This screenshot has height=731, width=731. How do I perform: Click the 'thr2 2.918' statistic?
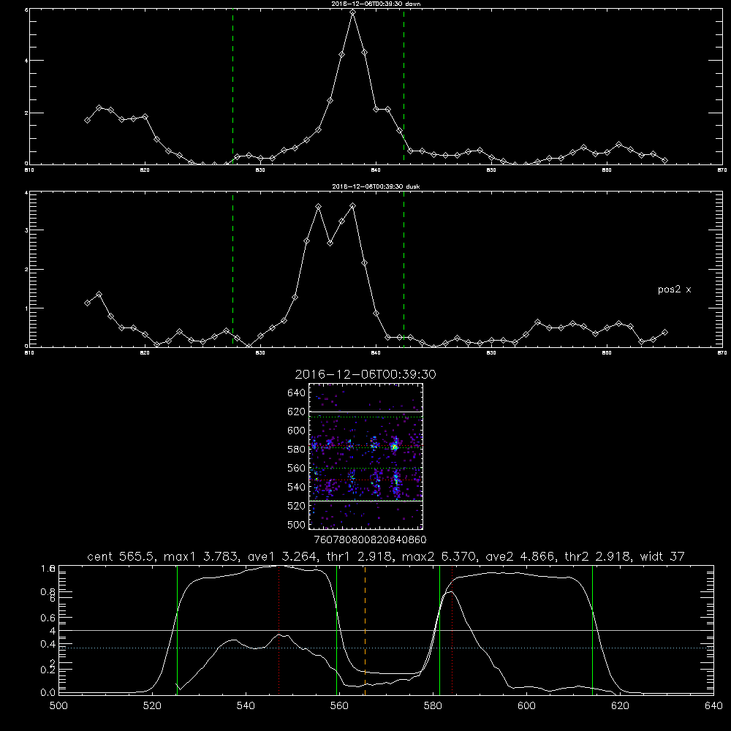pos(596,556)
